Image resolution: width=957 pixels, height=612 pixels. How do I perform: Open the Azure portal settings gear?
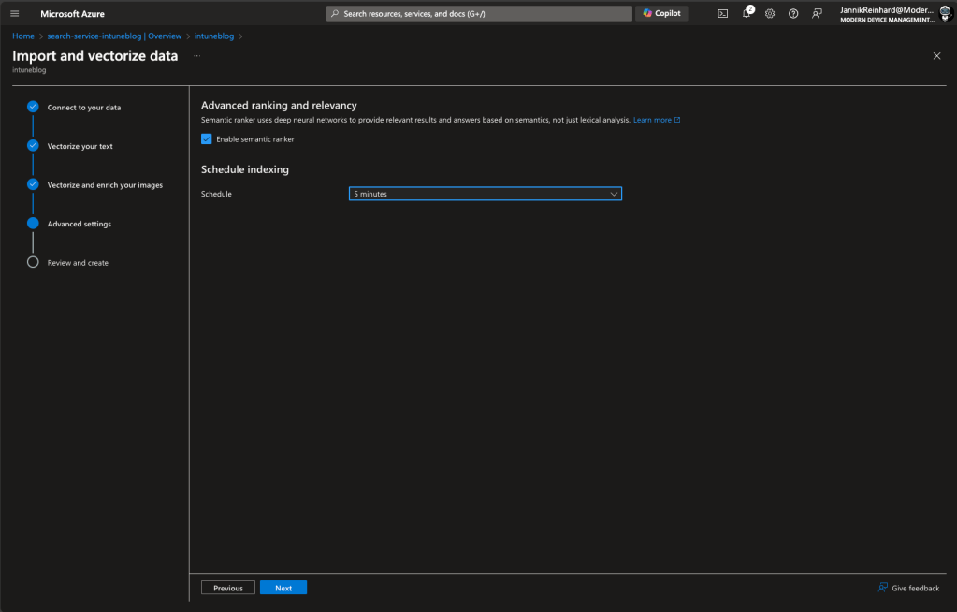769,13
